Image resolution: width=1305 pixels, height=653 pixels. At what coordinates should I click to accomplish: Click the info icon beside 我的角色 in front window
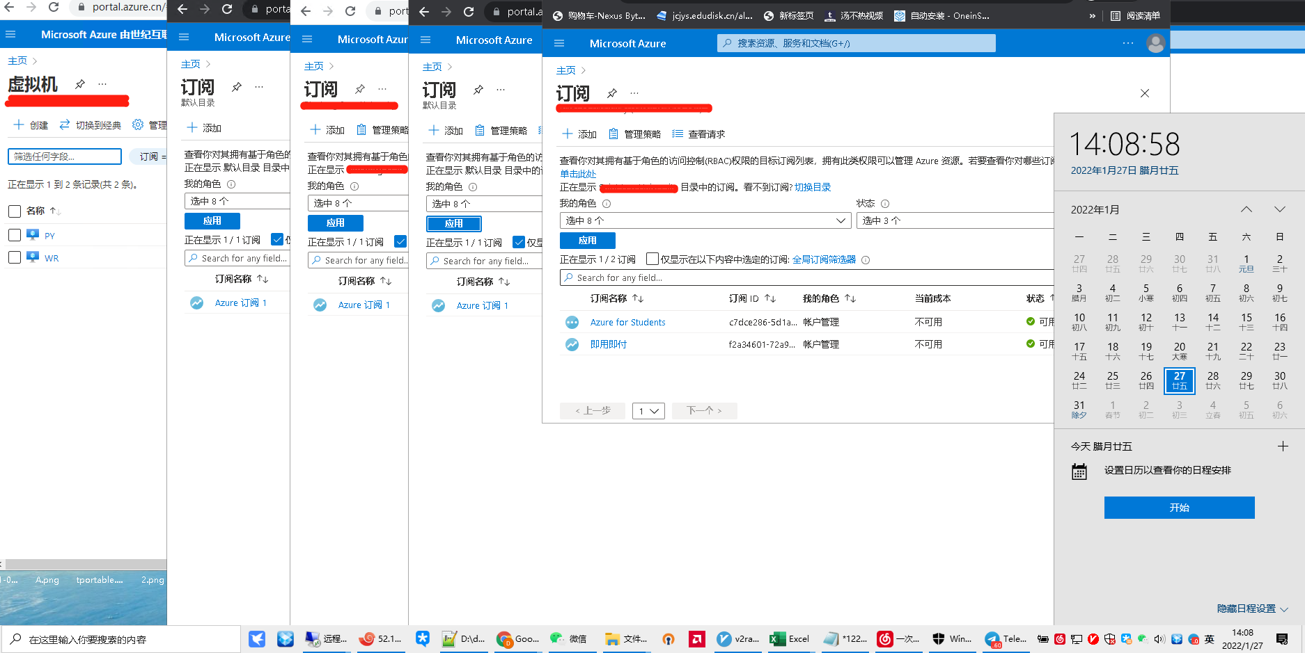pos(606,204)
